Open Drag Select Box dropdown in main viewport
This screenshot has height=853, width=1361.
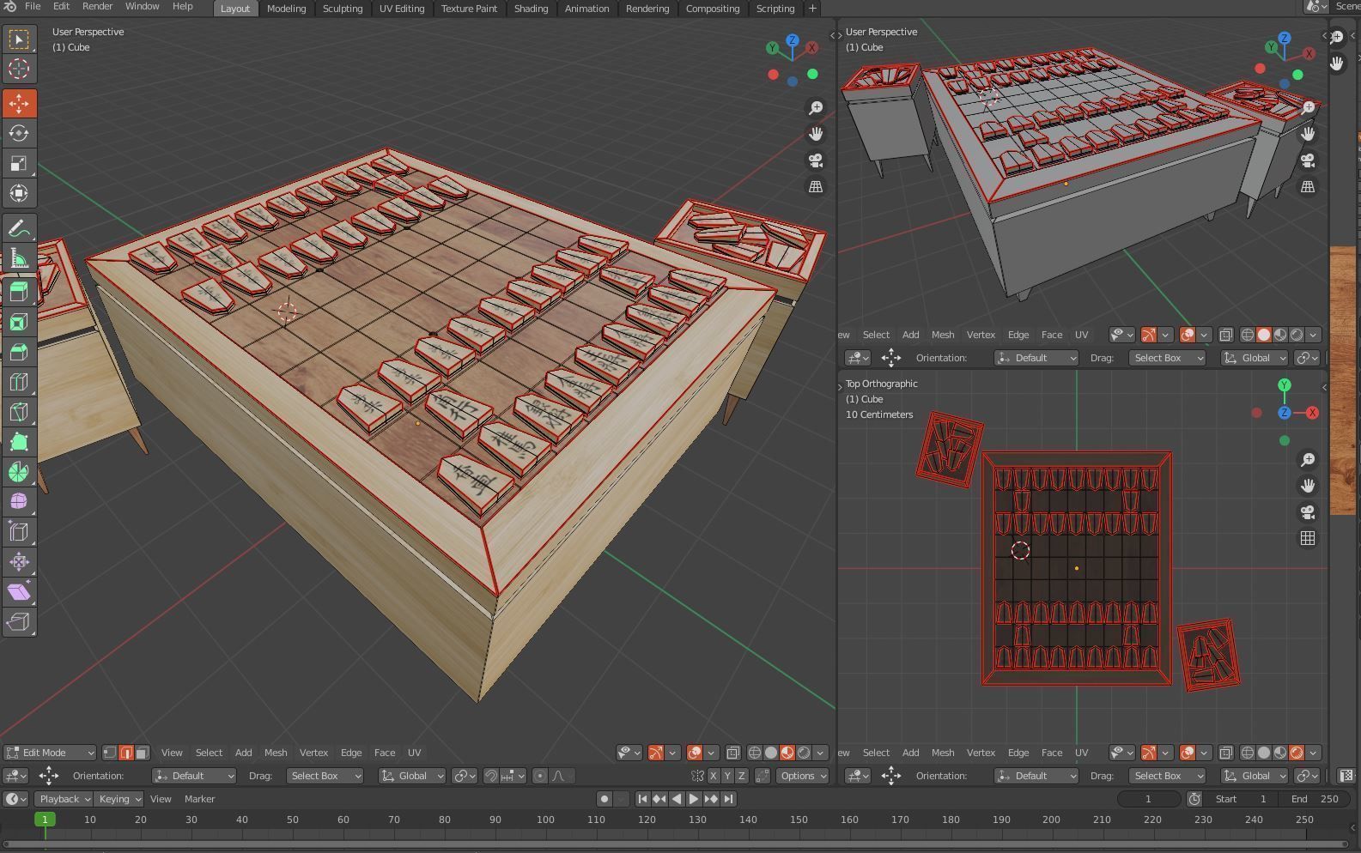pos(325,776)
